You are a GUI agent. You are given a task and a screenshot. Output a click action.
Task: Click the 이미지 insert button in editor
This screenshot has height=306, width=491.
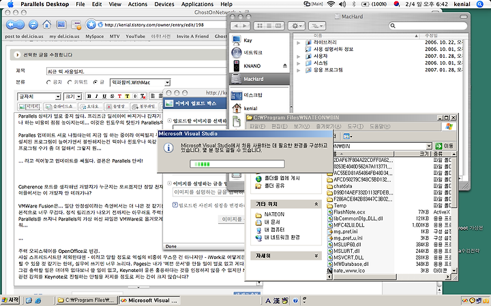(29, 107)
